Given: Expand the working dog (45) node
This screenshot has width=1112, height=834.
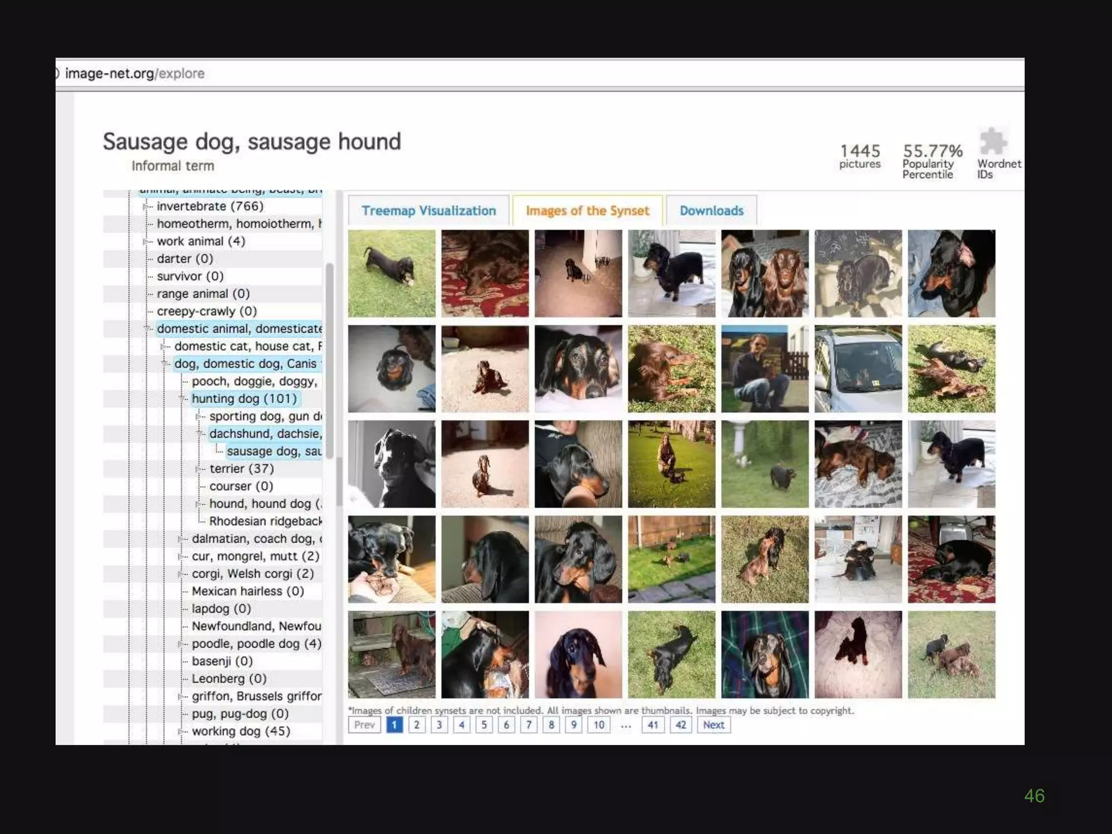Looking at the screenshot, I should click(x=182, y=731).
